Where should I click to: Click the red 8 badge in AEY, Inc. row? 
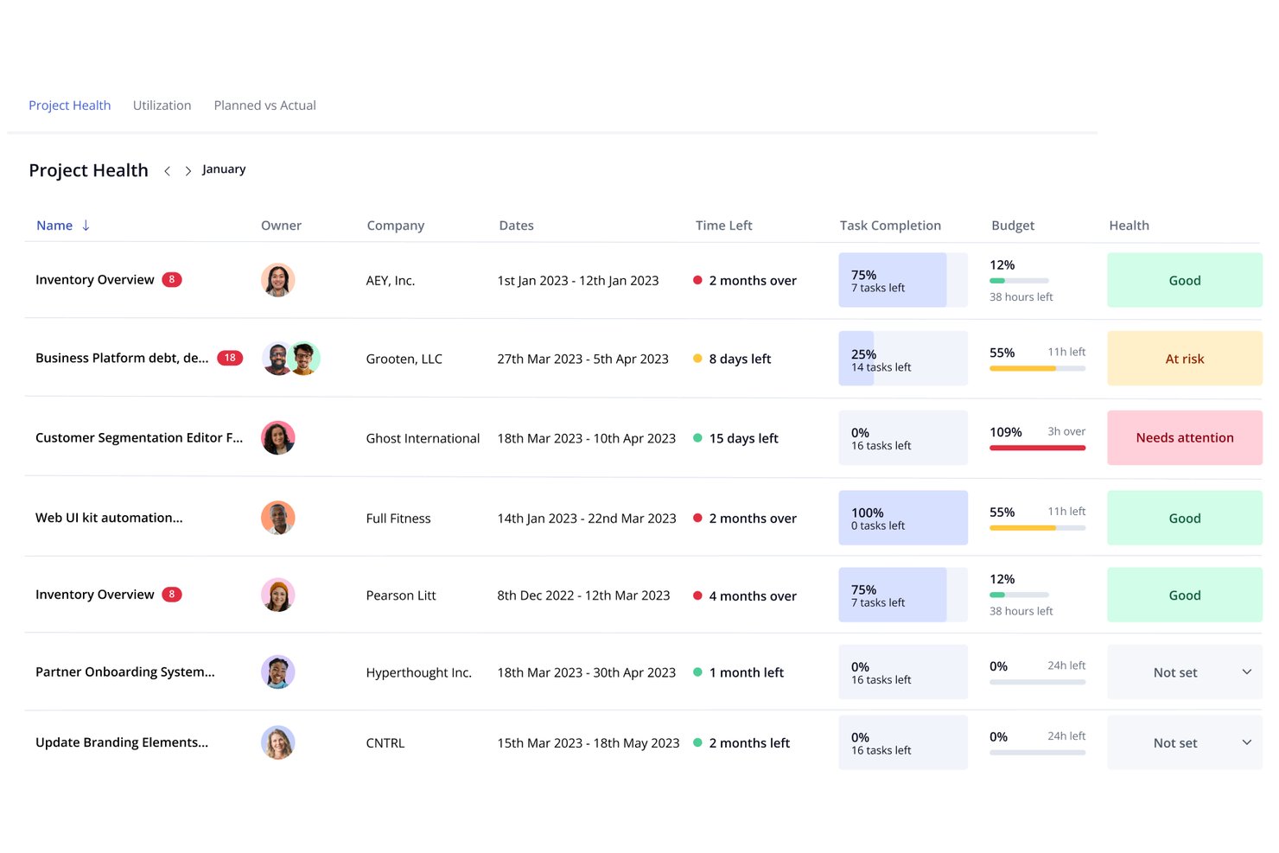172,279
